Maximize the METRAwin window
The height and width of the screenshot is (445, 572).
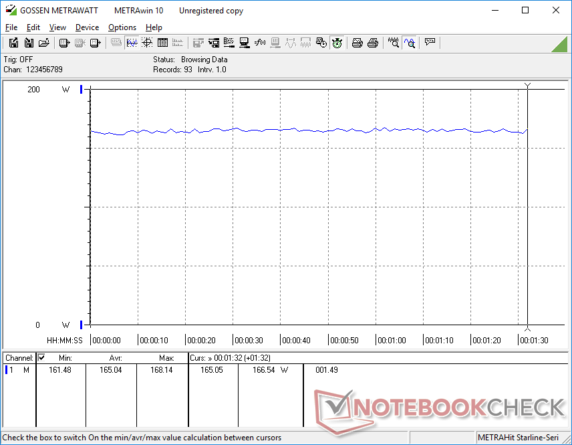[525, 10]
